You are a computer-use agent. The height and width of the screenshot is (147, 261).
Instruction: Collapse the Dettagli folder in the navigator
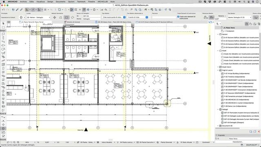218,109
